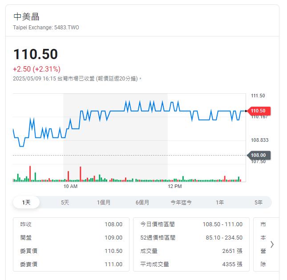Click the 平均成交量 label

155,264
